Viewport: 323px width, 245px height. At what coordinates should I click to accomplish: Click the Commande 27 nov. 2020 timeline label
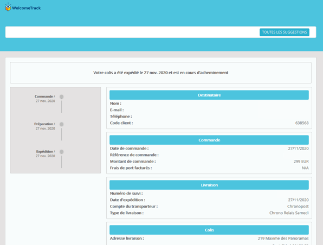(x=45, y=99)
